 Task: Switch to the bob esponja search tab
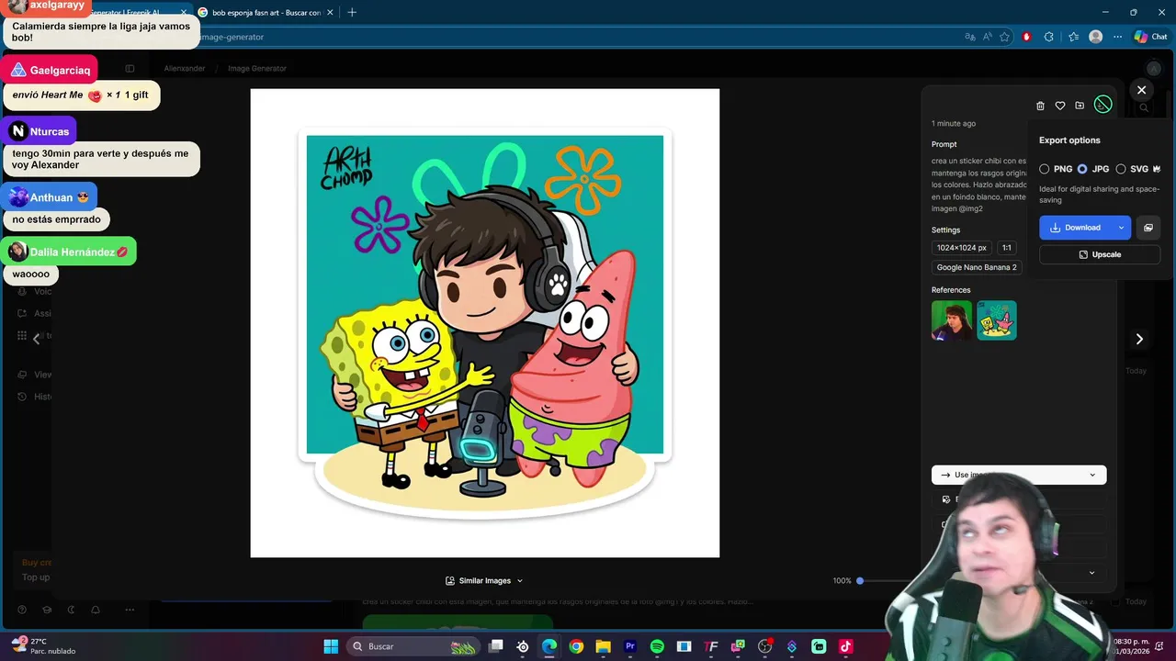[266, 13]
